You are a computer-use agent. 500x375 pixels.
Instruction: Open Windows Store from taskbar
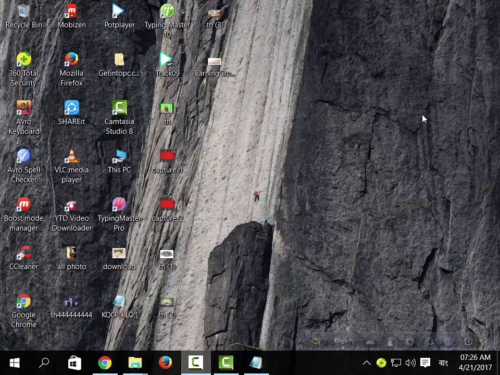(x=74, y=363)
